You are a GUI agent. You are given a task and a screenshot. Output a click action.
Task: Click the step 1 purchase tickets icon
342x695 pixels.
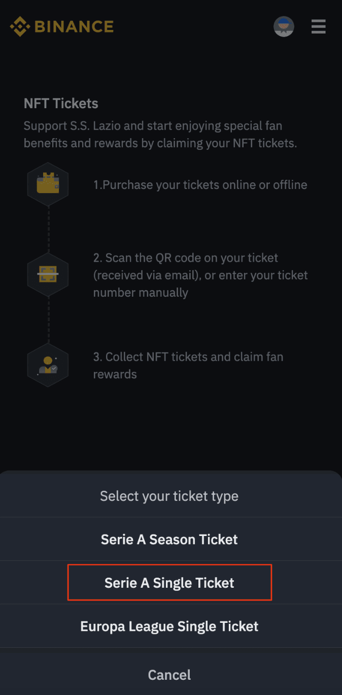pyautogui.click(x=48, y=184)
